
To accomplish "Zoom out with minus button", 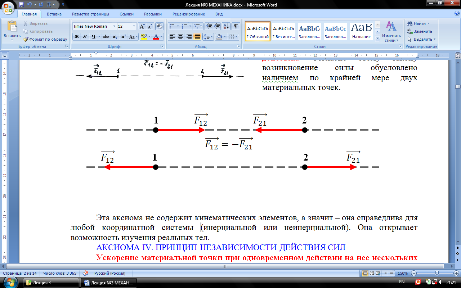I will (x=414, y=273).
